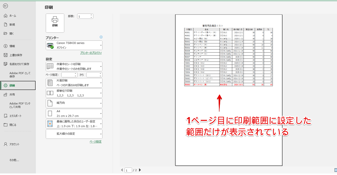
Task: Open the 情報 info page
Action: 12,46
